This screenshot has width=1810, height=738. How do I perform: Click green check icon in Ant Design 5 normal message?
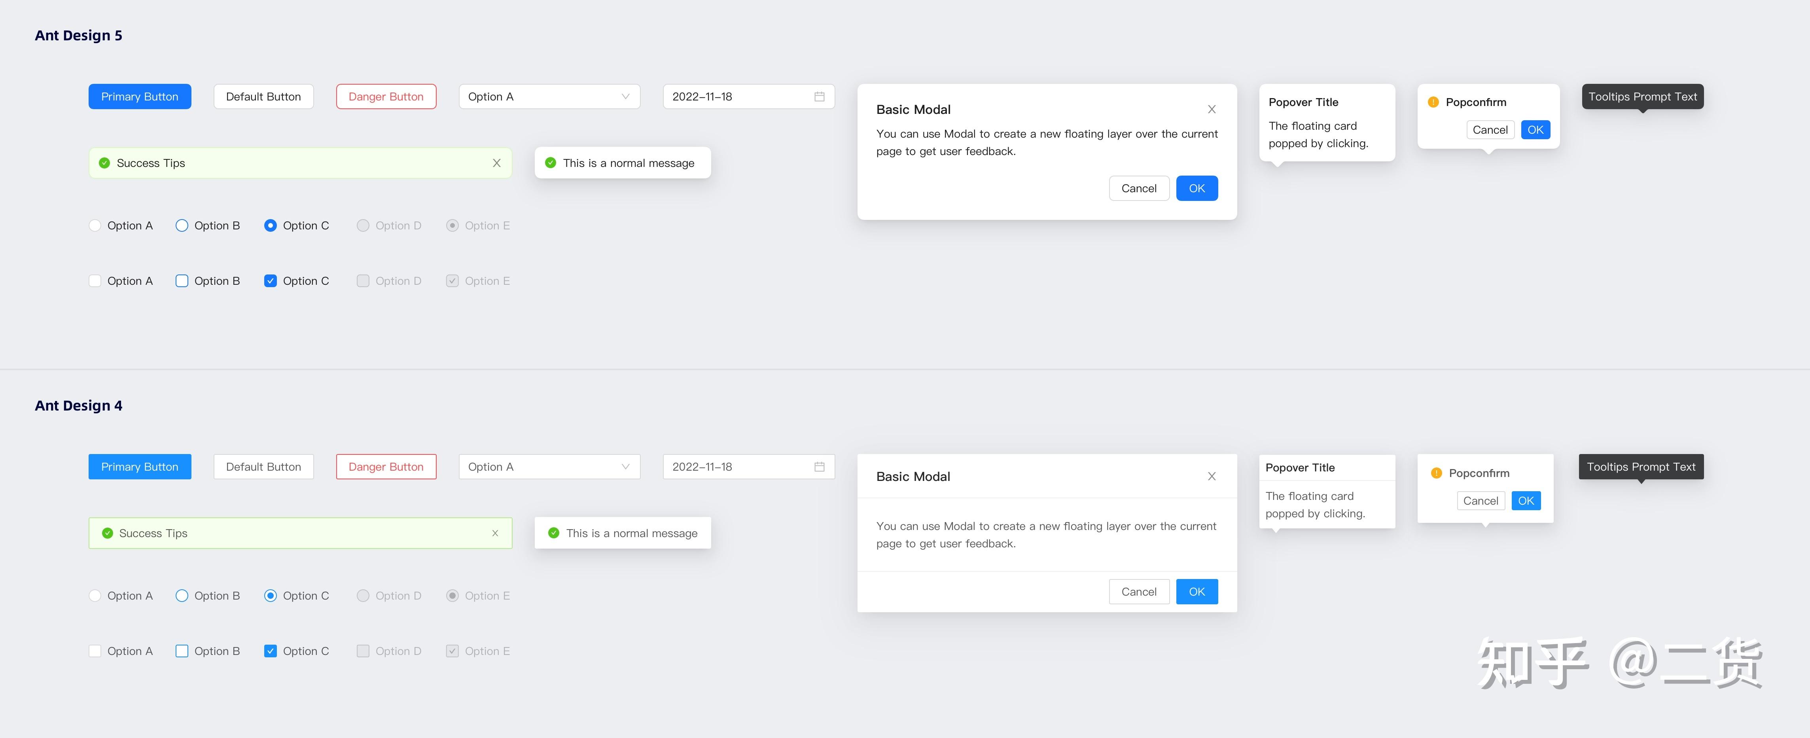551,163
